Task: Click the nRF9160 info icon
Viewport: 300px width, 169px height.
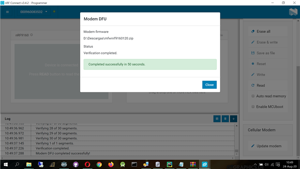Action: pyautogui.click(x=31, y=35)
